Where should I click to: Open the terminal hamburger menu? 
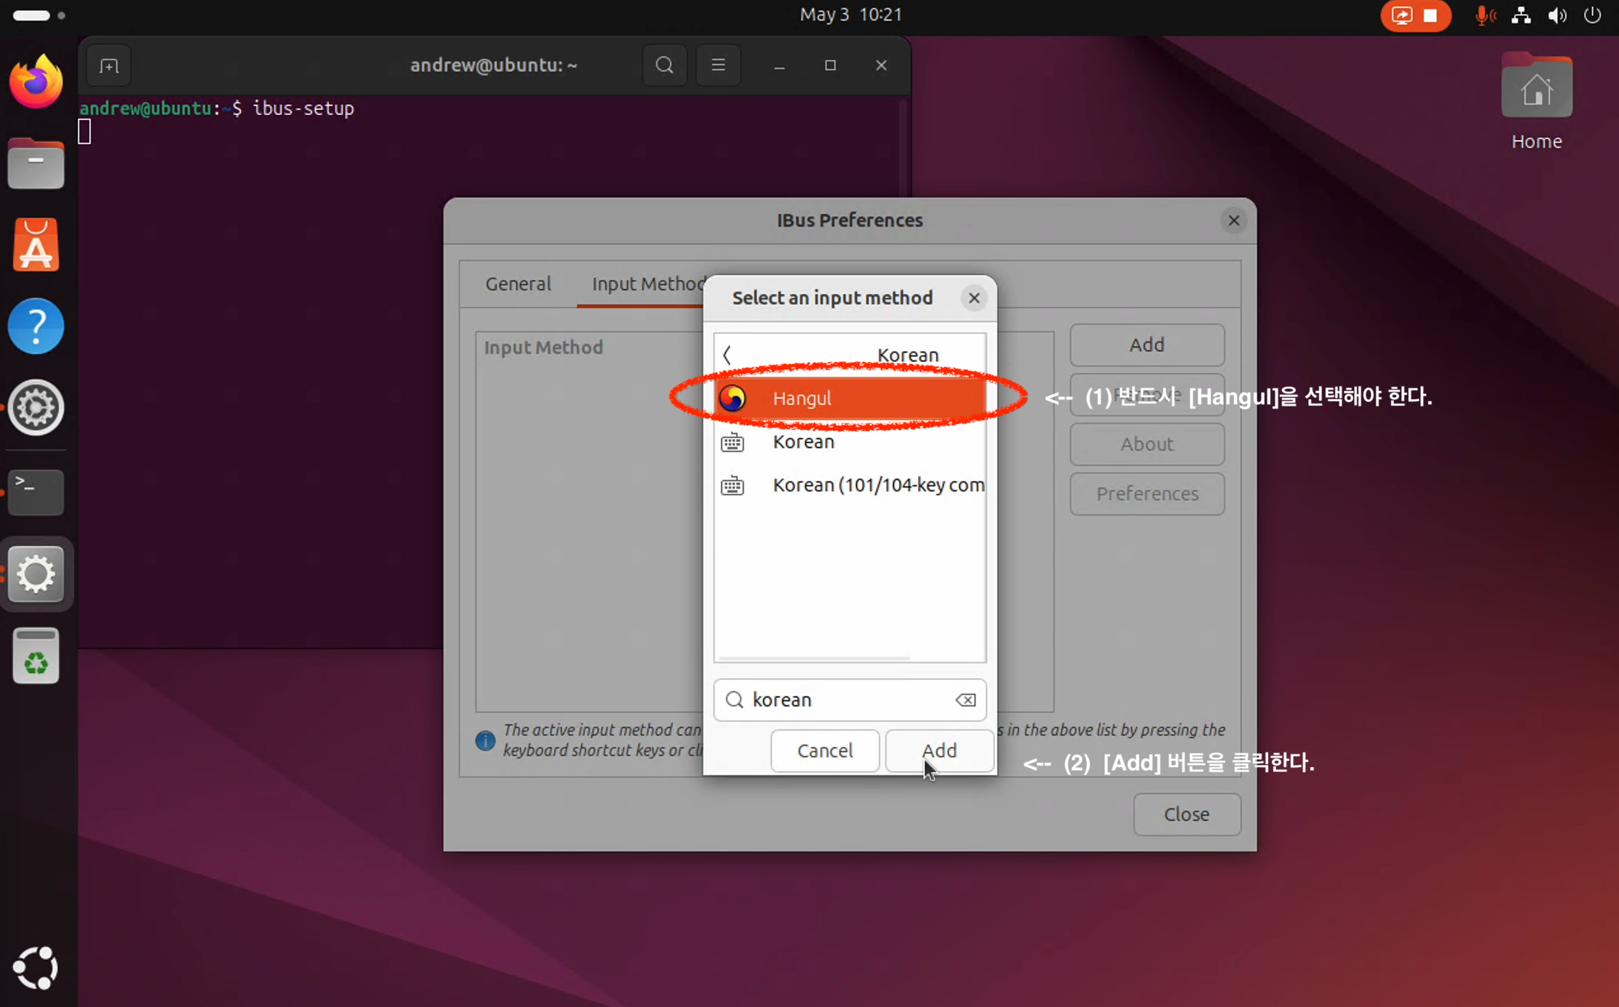pyautogui.click(x=718, y=66)
